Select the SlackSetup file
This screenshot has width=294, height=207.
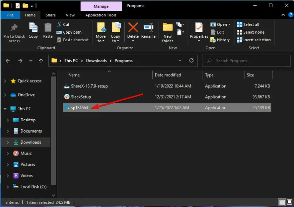point(167,97)
